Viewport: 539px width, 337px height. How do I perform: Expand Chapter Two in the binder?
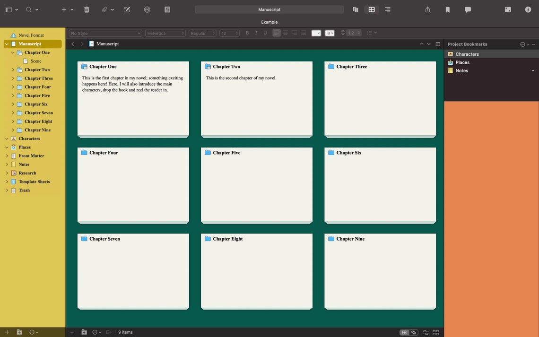pos(13,70)
